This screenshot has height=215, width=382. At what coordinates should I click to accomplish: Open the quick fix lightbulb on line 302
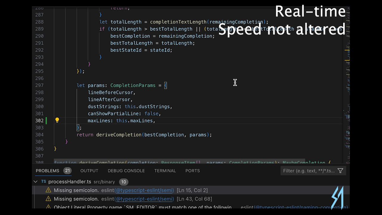(57, 120)
